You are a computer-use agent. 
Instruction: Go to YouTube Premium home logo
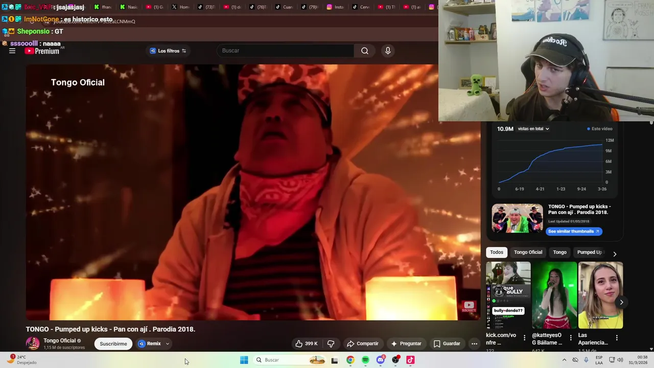(42, 51)
